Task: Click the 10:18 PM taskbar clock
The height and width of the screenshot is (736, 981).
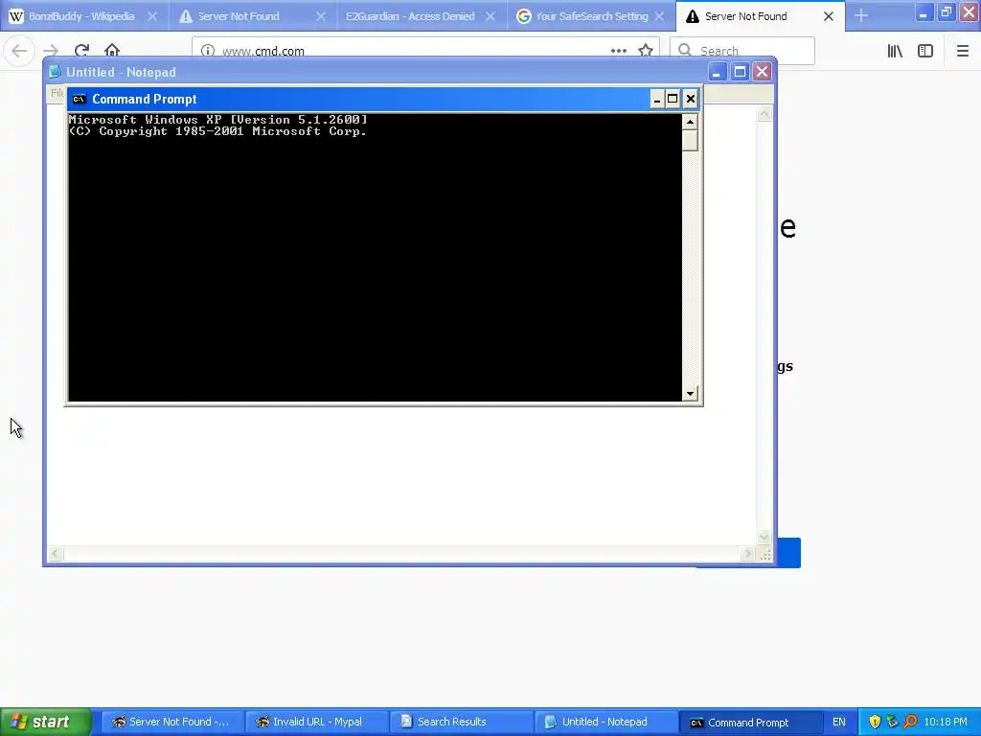Action: pyautogui.click(x=946, y=722)
